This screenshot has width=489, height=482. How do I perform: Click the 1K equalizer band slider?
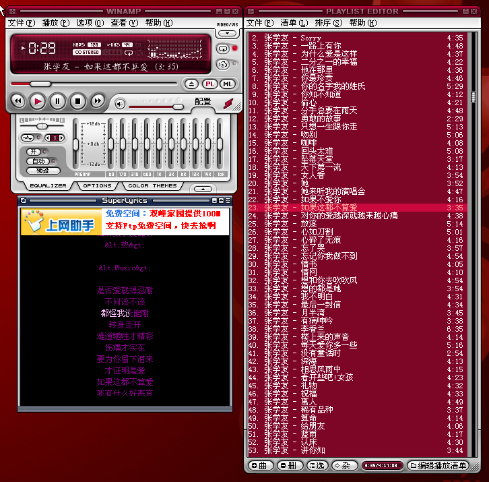[x=159, y=144]
